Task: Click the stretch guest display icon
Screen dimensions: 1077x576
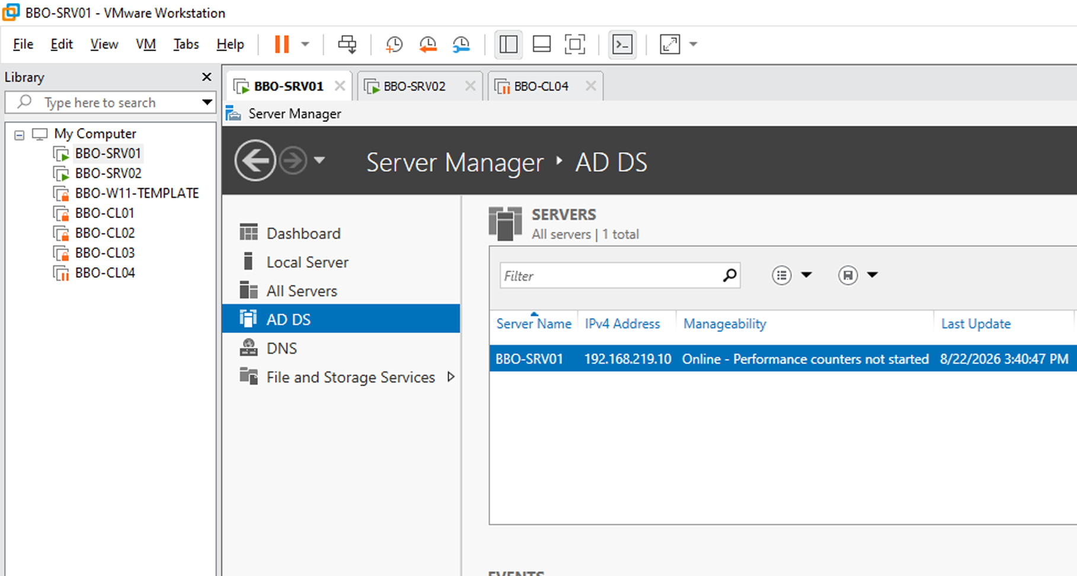Action: coord(670,44)
